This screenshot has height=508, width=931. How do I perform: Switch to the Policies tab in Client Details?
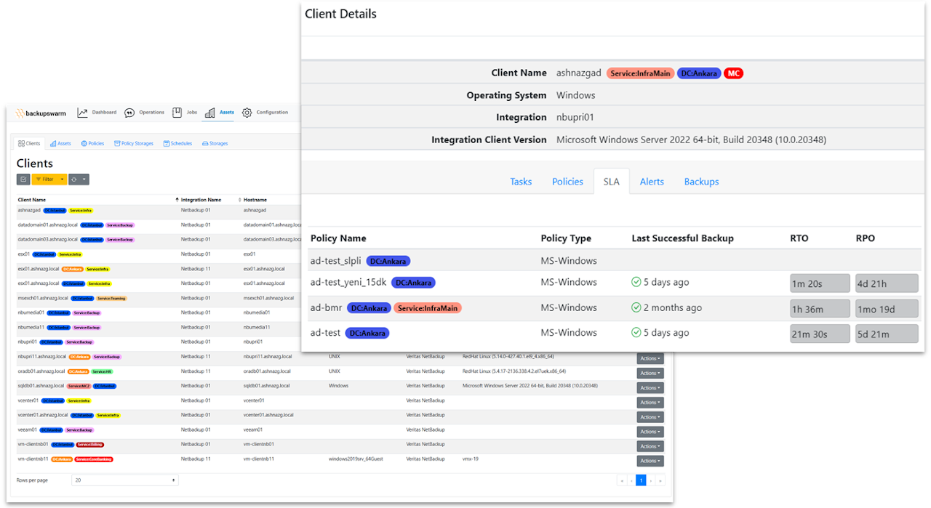tap(567, 182)
